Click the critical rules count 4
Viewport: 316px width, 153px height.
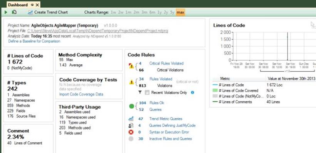[x=140, y=63]
